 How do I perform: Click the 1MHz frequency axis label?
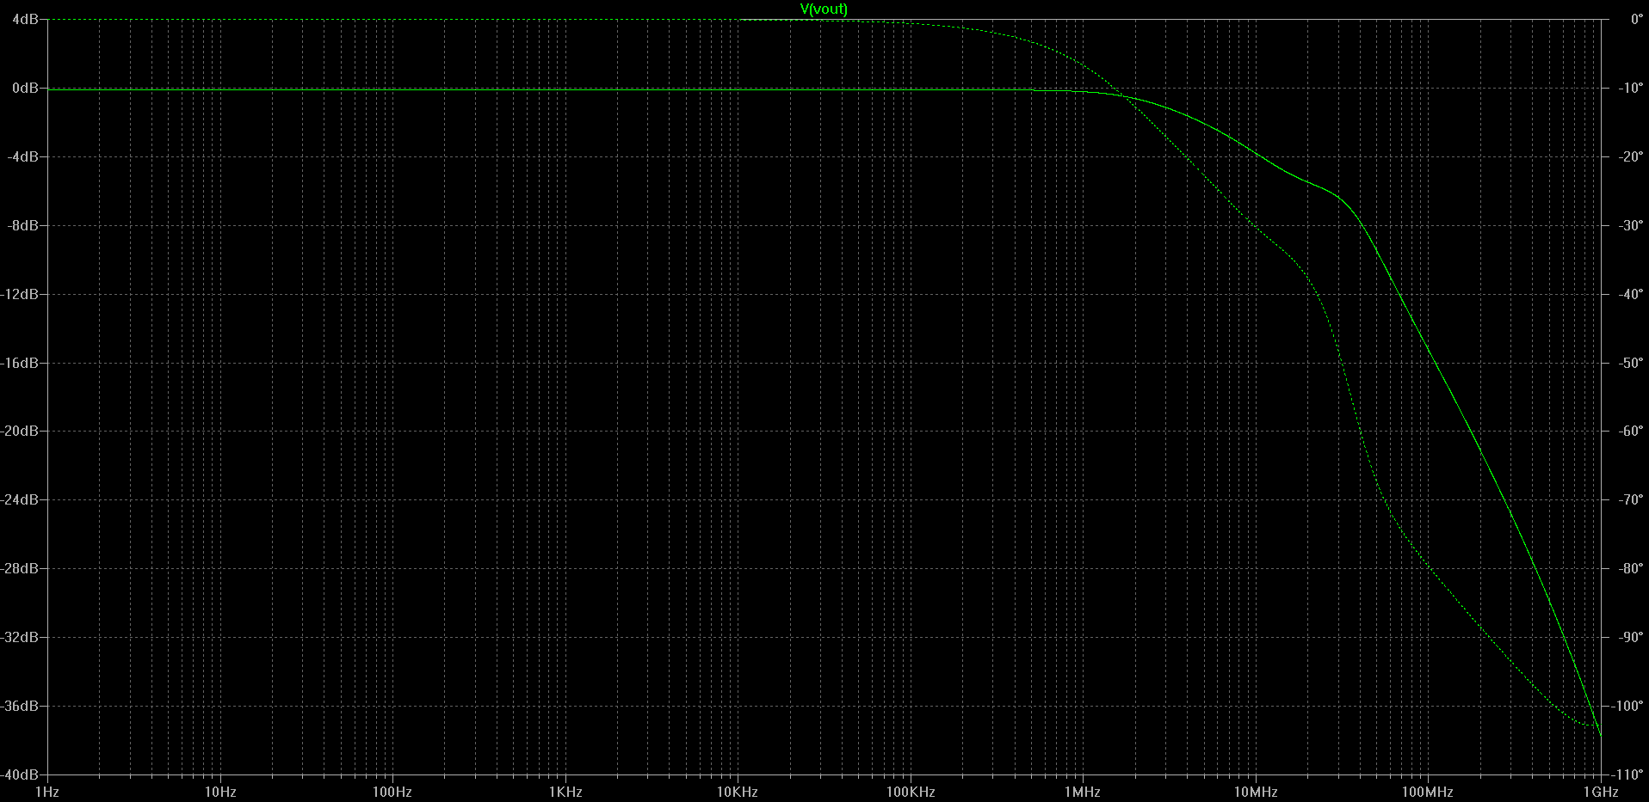[x=1083, y=792]
